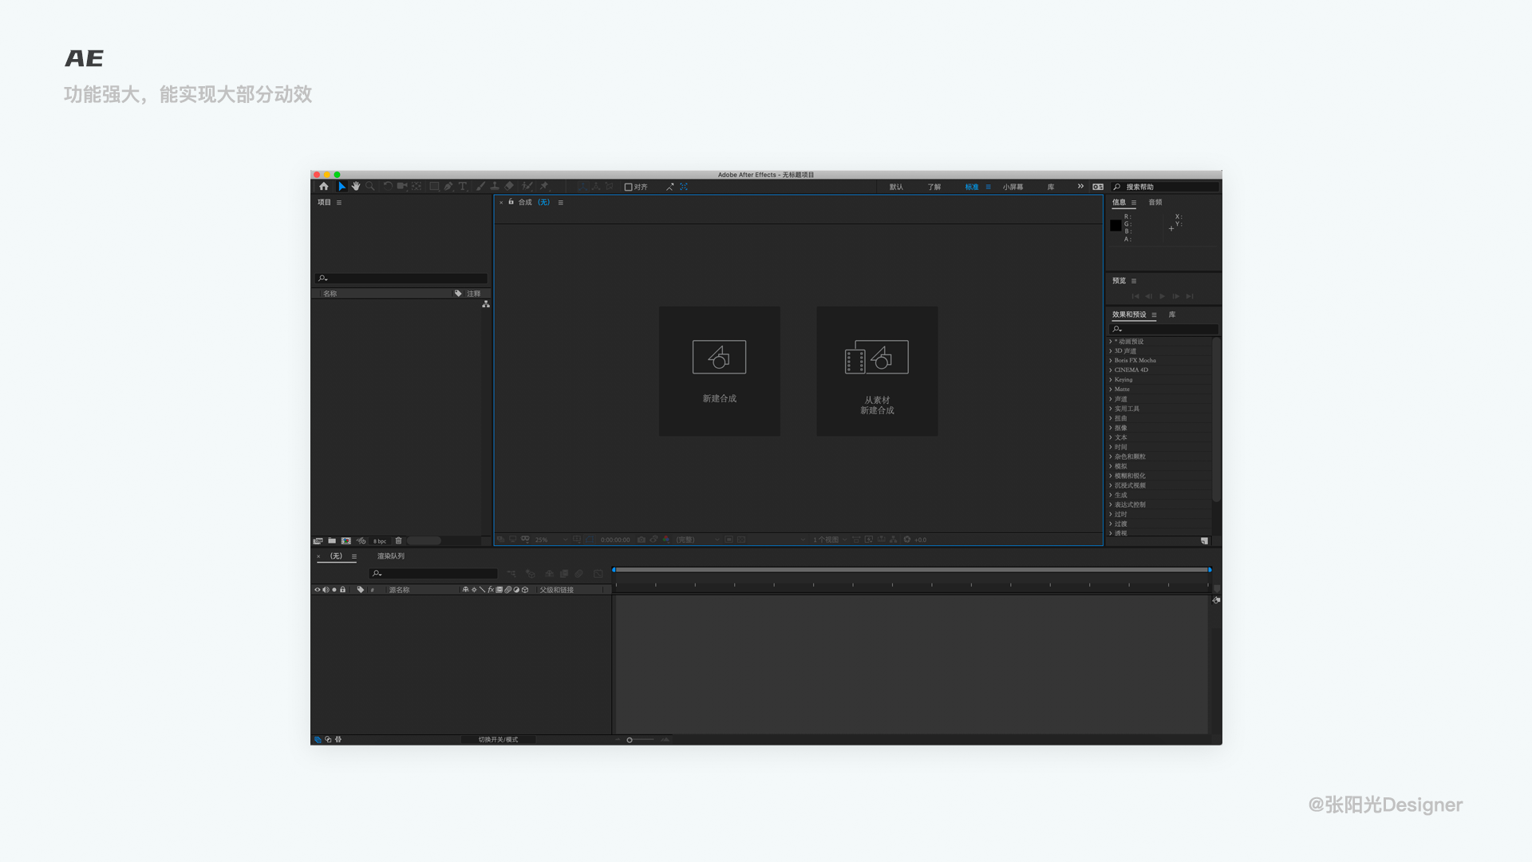Viewport: 1532px width, 862px height.
Task: Select the Selection arrow tool
Action: [x=342, y=186]
